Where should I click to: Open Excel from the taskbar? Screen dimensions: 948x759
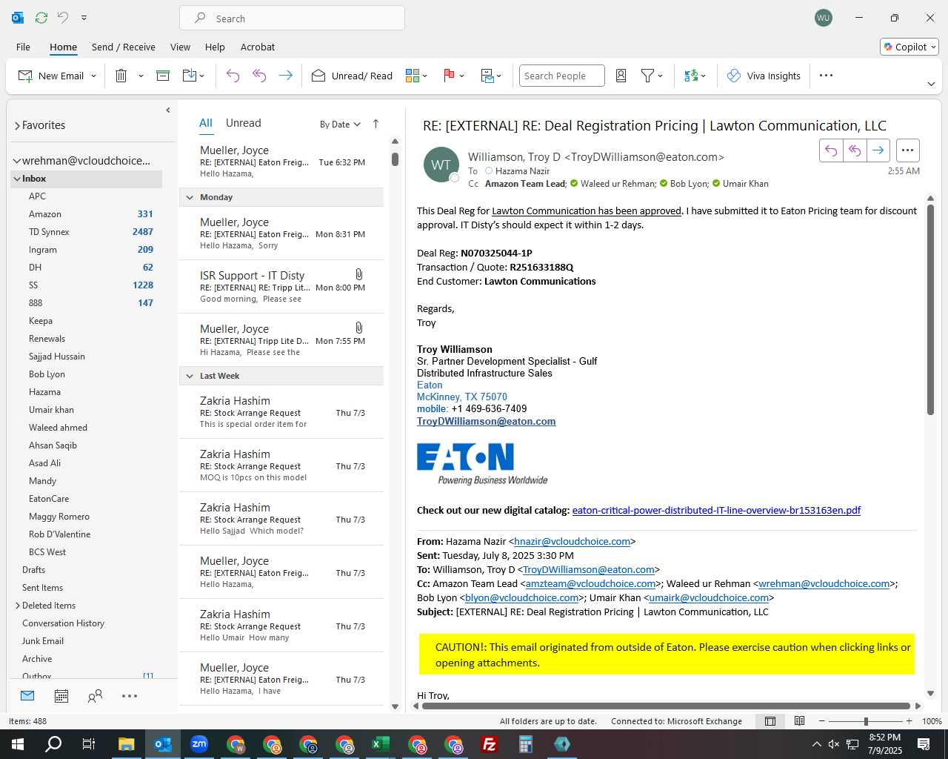tap(381, 744)
